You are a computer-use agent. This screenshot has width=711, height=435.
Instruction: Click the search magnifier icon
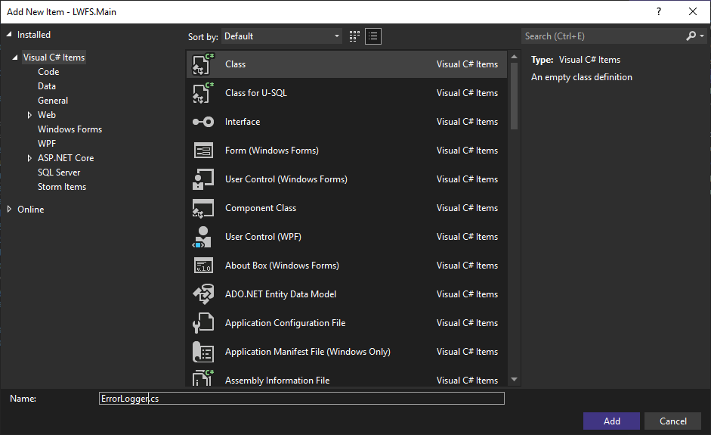pos(691,36)
